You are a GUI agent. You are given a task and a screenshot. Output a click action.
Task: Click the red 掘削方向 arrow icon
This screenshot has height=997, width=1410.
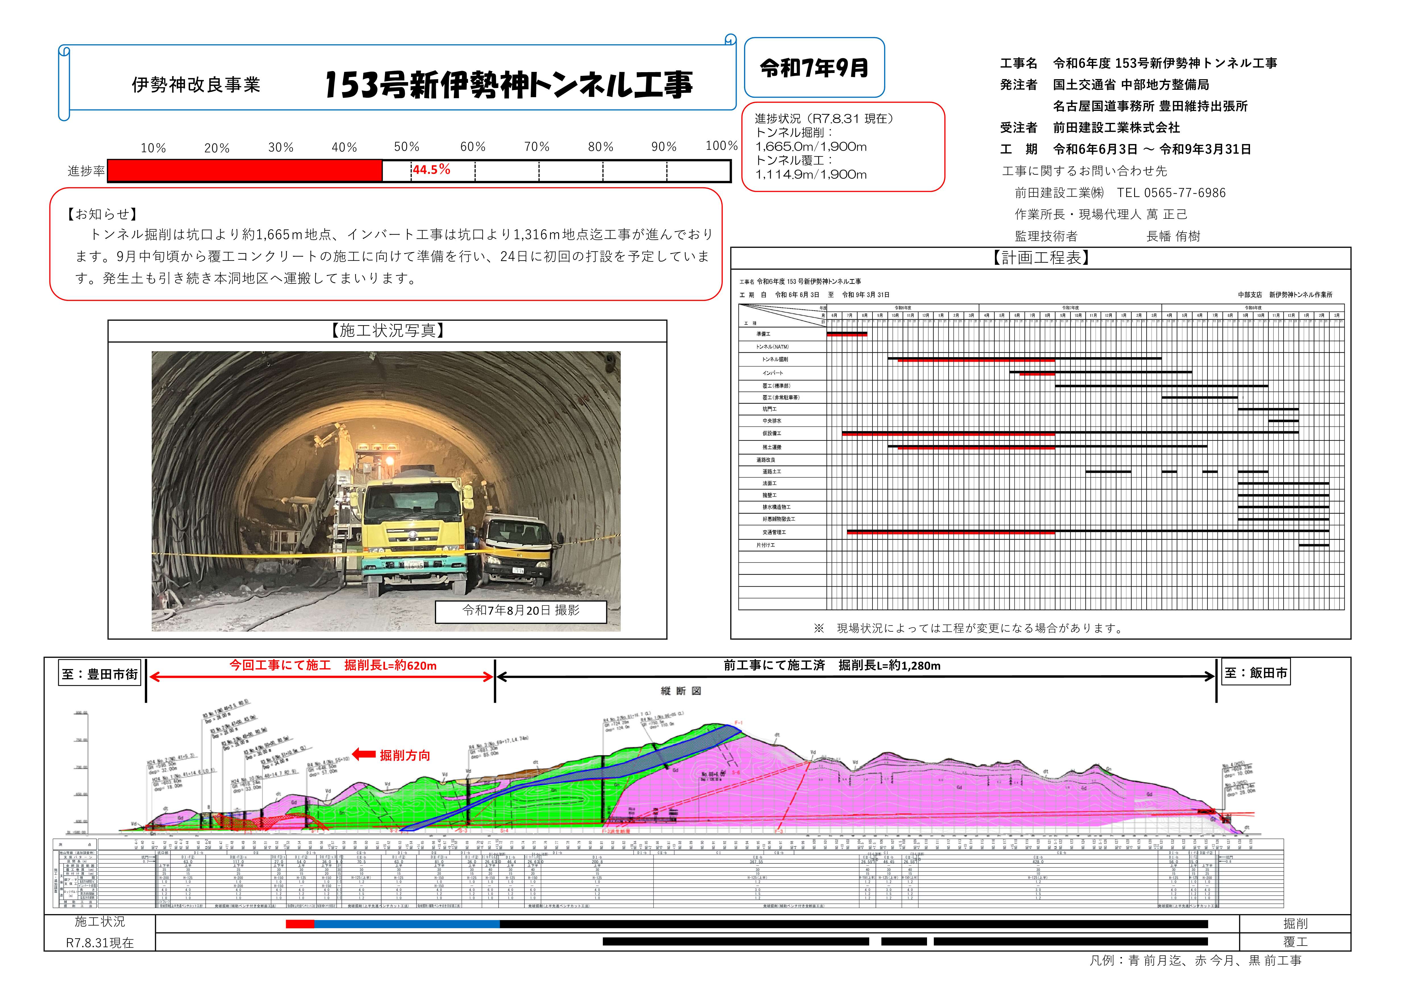coord(364,754)
